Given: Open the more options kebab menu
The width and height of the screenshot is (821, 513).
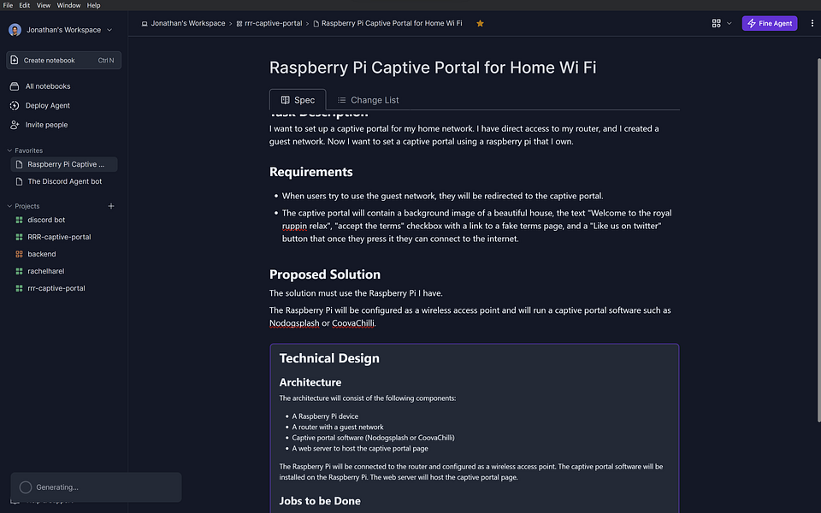Looking at the screenshot, I should [812, 24].
